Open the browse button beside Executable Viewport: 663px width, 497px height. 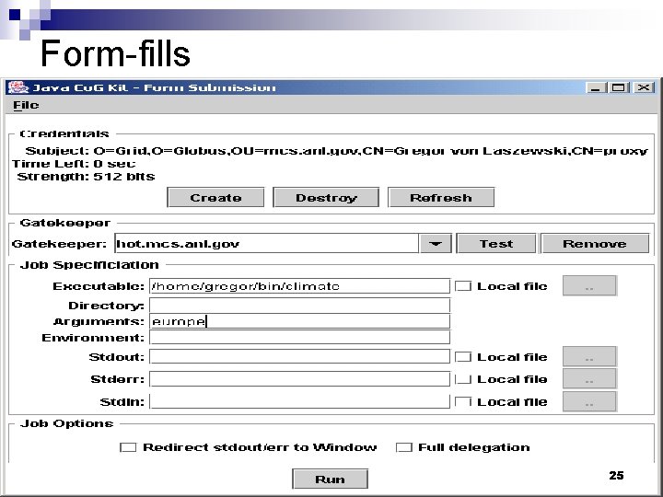tap(589, 286)
